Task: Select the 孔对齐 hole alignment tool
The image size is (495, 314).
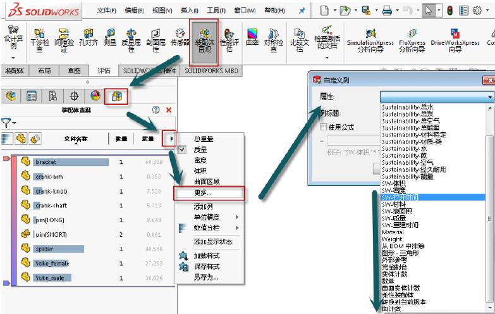Action: coord(89,37)
